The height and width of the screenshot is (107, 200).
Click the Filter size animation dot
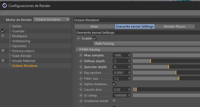(81, 79)
